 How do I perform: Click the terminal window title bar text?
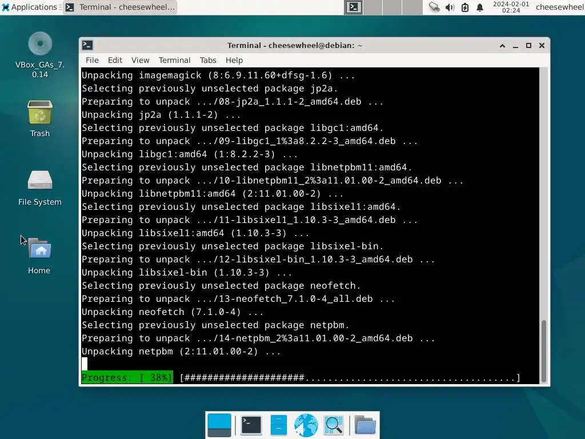(295, 46)
